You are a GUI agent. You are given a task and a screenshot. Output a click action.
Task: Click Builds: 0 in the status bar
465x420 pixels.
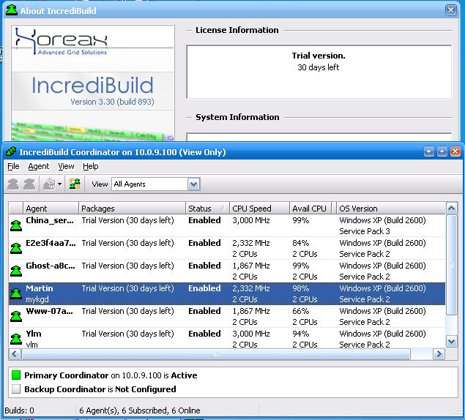click(x=19, y=410)
